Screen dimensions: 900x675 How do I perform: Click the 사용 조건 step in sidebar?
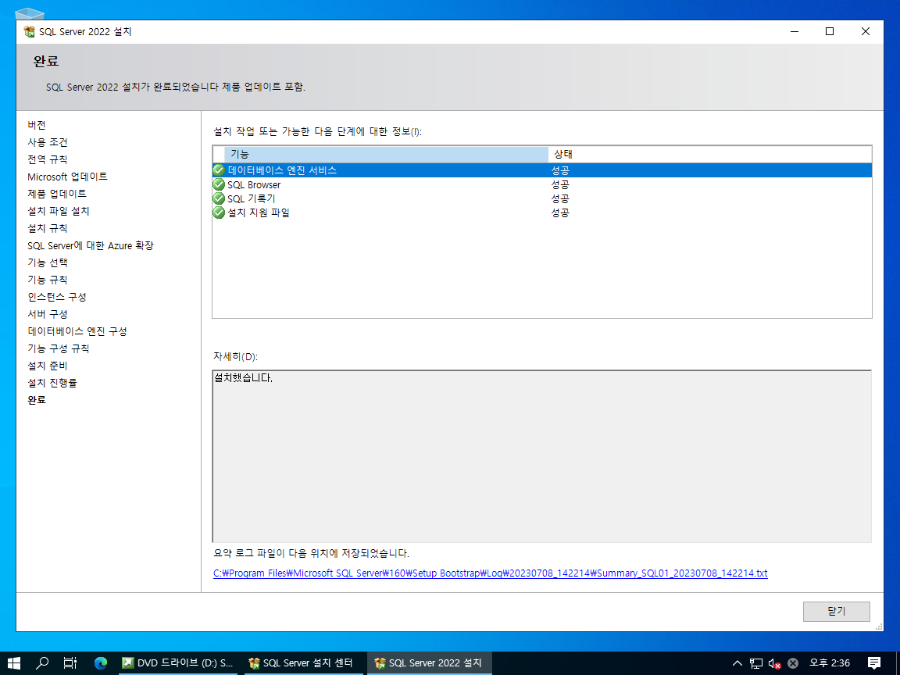(48, 142)
